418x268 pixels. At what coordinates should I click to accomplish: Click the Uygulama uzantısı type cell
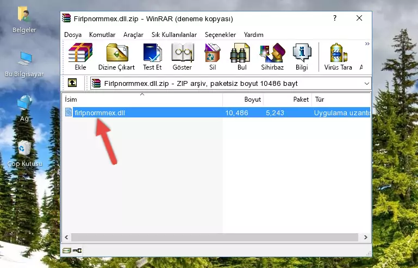tap(342, 113)
